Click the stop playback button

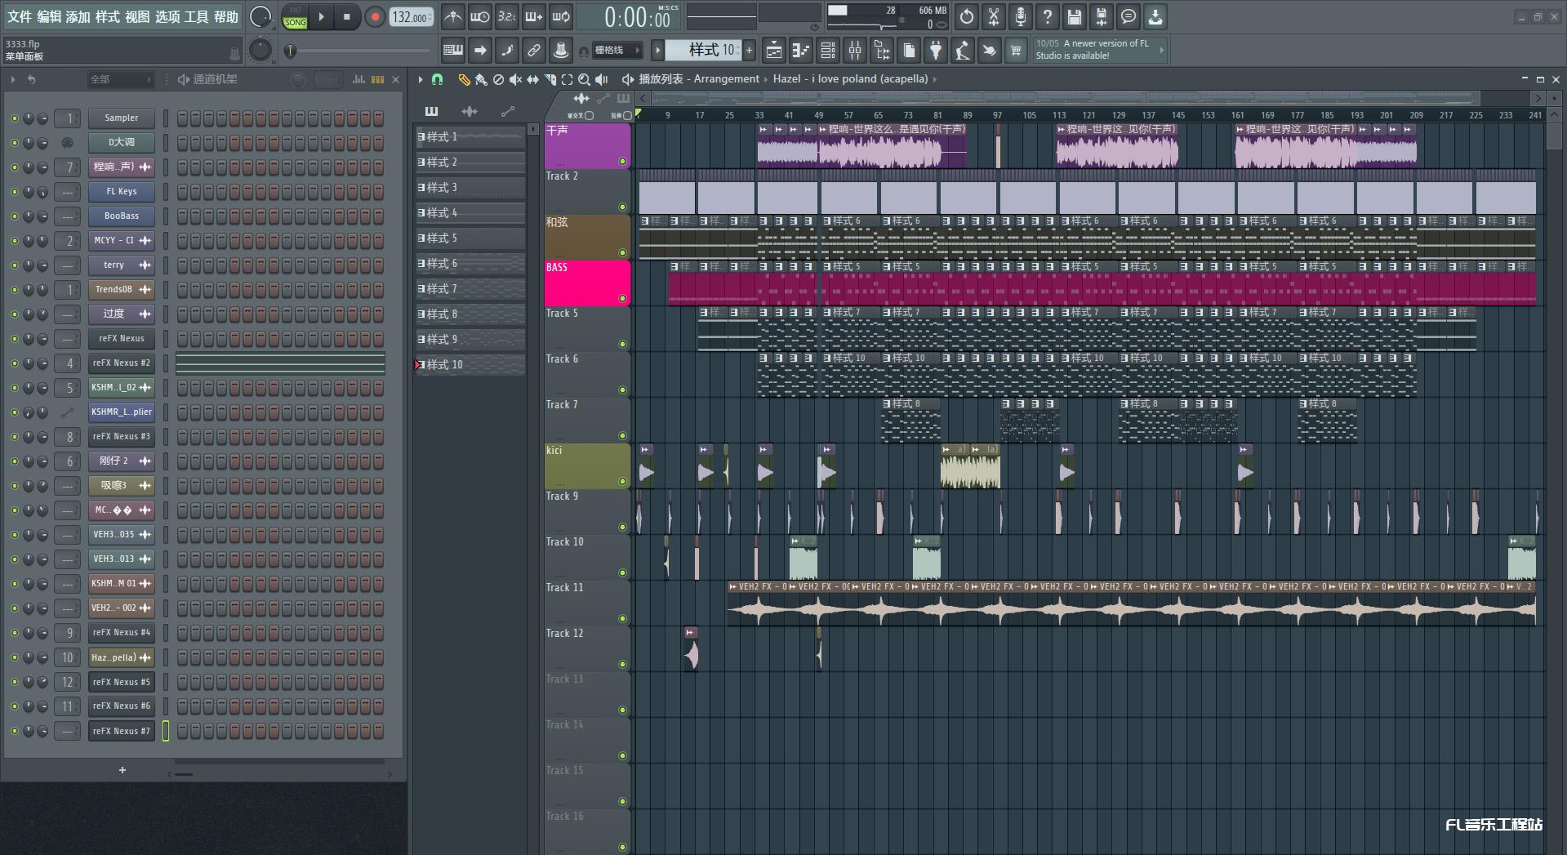click(x=347, y=17)
